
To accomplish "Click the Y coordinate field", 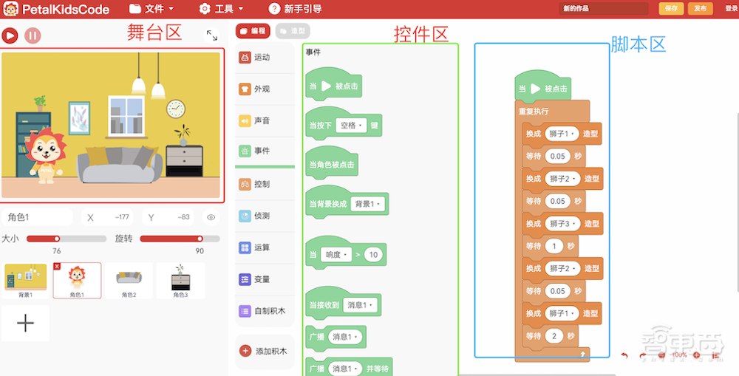I will click(168, 217).
